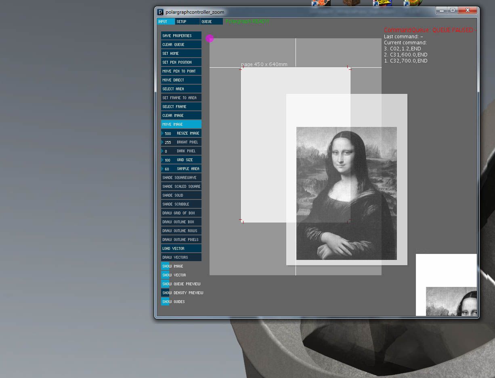Click bottom-left red crop corner marker
The image size is (495, 378).
241,221
